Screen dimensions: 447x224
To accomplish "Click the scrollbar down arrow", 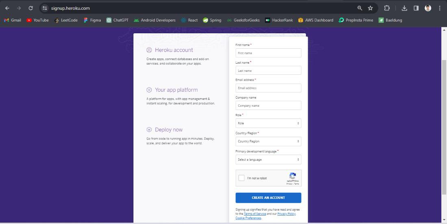I will (444, 220).
